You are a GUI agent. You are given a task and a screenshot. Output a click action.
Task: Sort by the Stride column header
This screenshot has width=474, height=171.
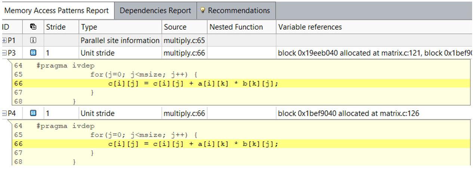coord(56,27)
